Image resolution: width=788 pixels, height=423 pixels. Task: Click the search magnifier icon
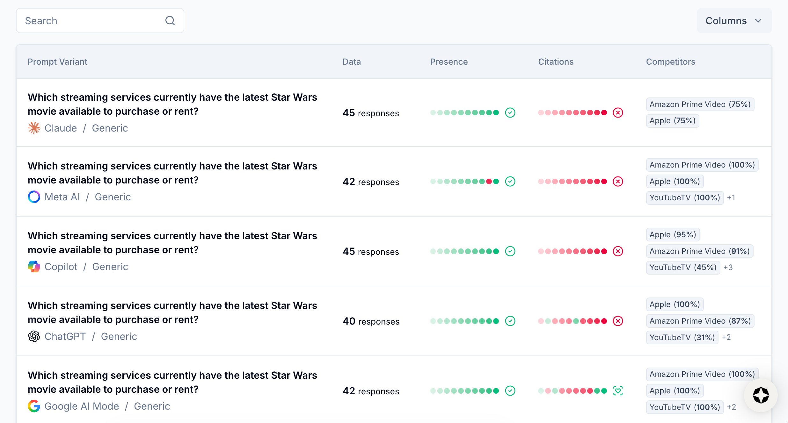click(x=170, y=21)
